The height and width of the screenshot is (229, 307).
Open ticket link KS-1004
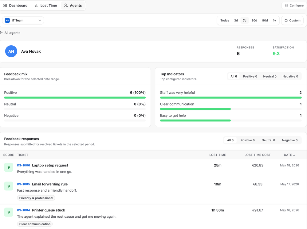(x=23, y=210)
